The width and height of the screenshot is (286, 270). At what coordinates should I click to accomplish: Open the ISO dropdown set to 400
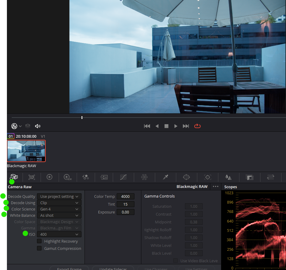pyautogui.click(x=59, y=234)
